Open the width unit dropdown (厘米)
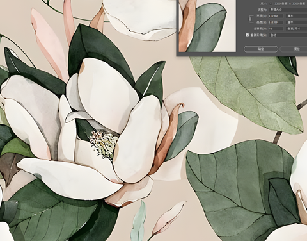307x241 pixels. point(296,16)
